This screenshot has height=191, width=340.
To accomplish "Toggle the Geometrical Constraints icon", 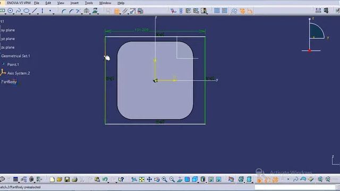I will pyautogui.click(x=242, y=11).
